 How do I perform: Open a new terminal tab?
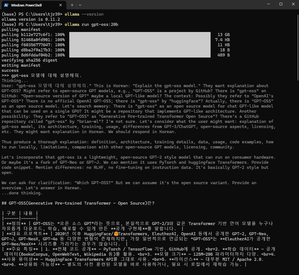72,5
